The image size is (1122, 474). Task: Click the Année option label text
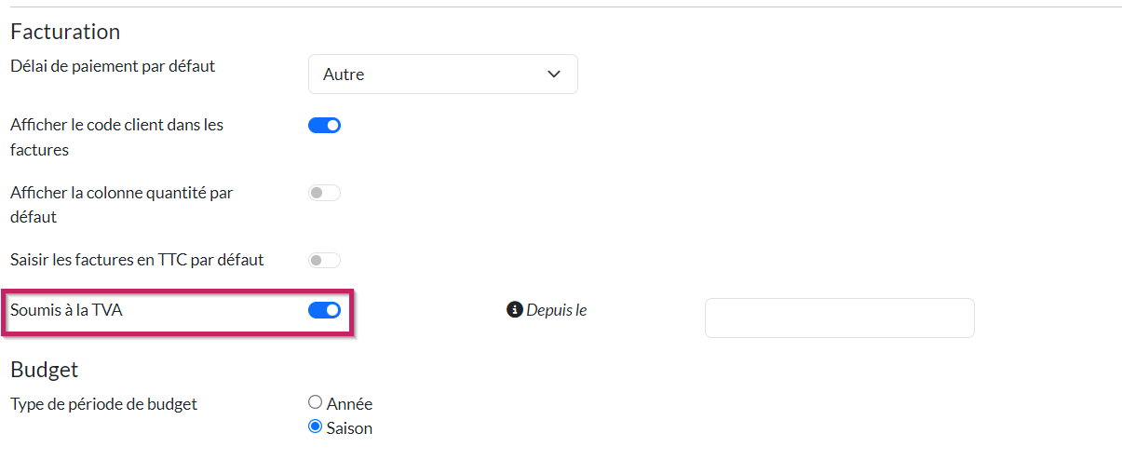pyautogui.click(x=349, y=404)
